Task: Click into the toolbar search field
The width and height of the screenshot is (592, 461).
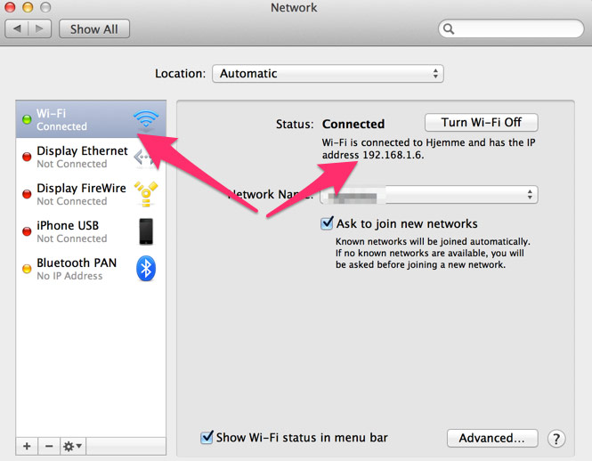Action: 511,28
